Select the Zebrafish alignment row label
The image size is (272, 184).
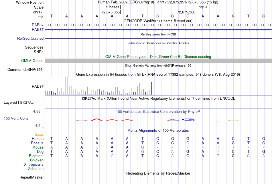tap(36, 169)
